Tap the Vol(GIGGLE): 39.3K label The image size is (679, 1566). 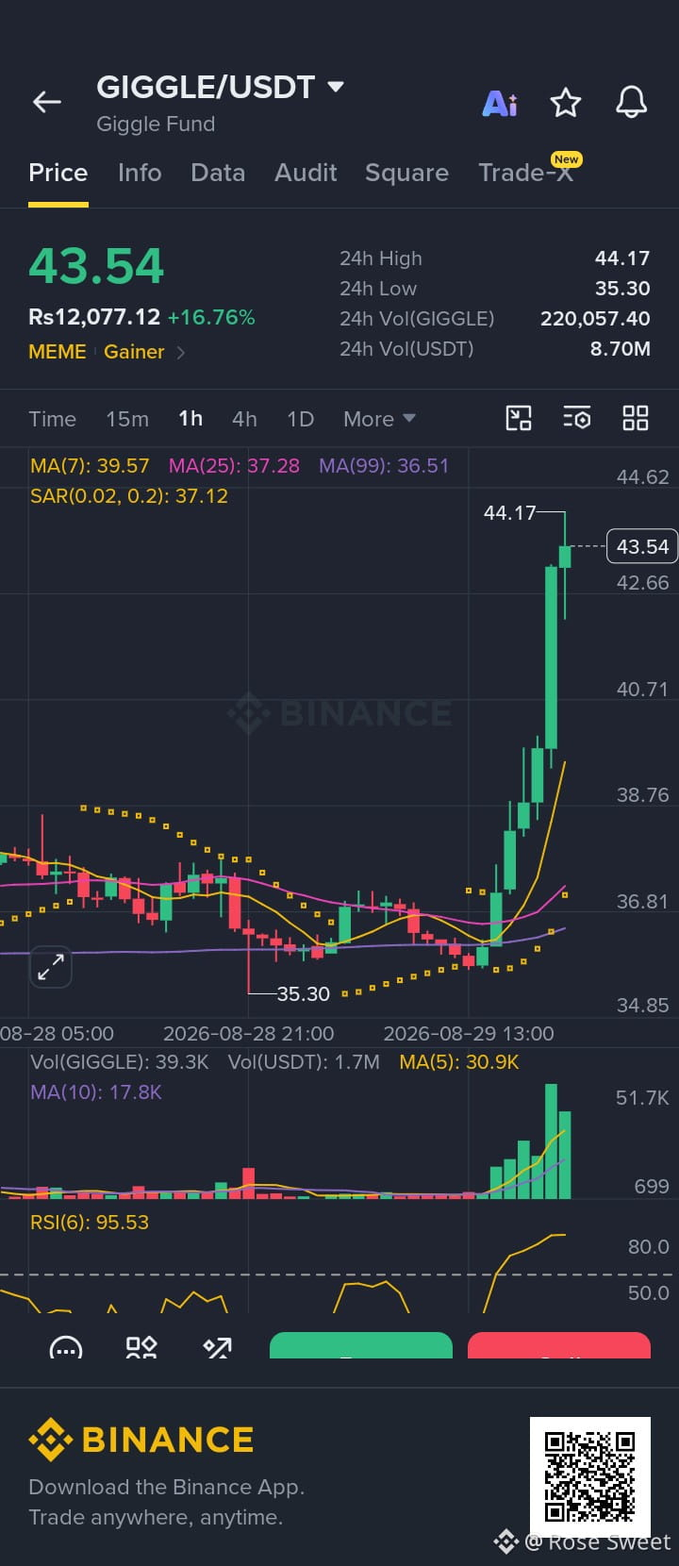[119, 1061]
